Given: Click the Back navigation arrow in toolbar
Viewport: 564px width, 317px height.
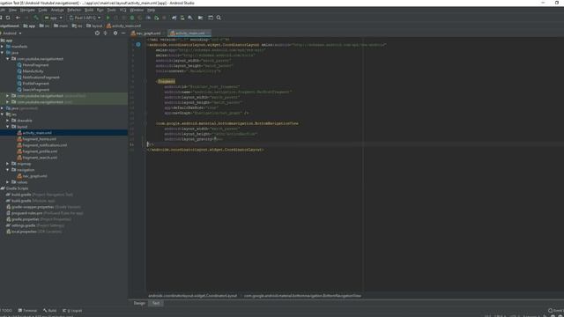Looking at the screenshot, I should coord(18,18).
